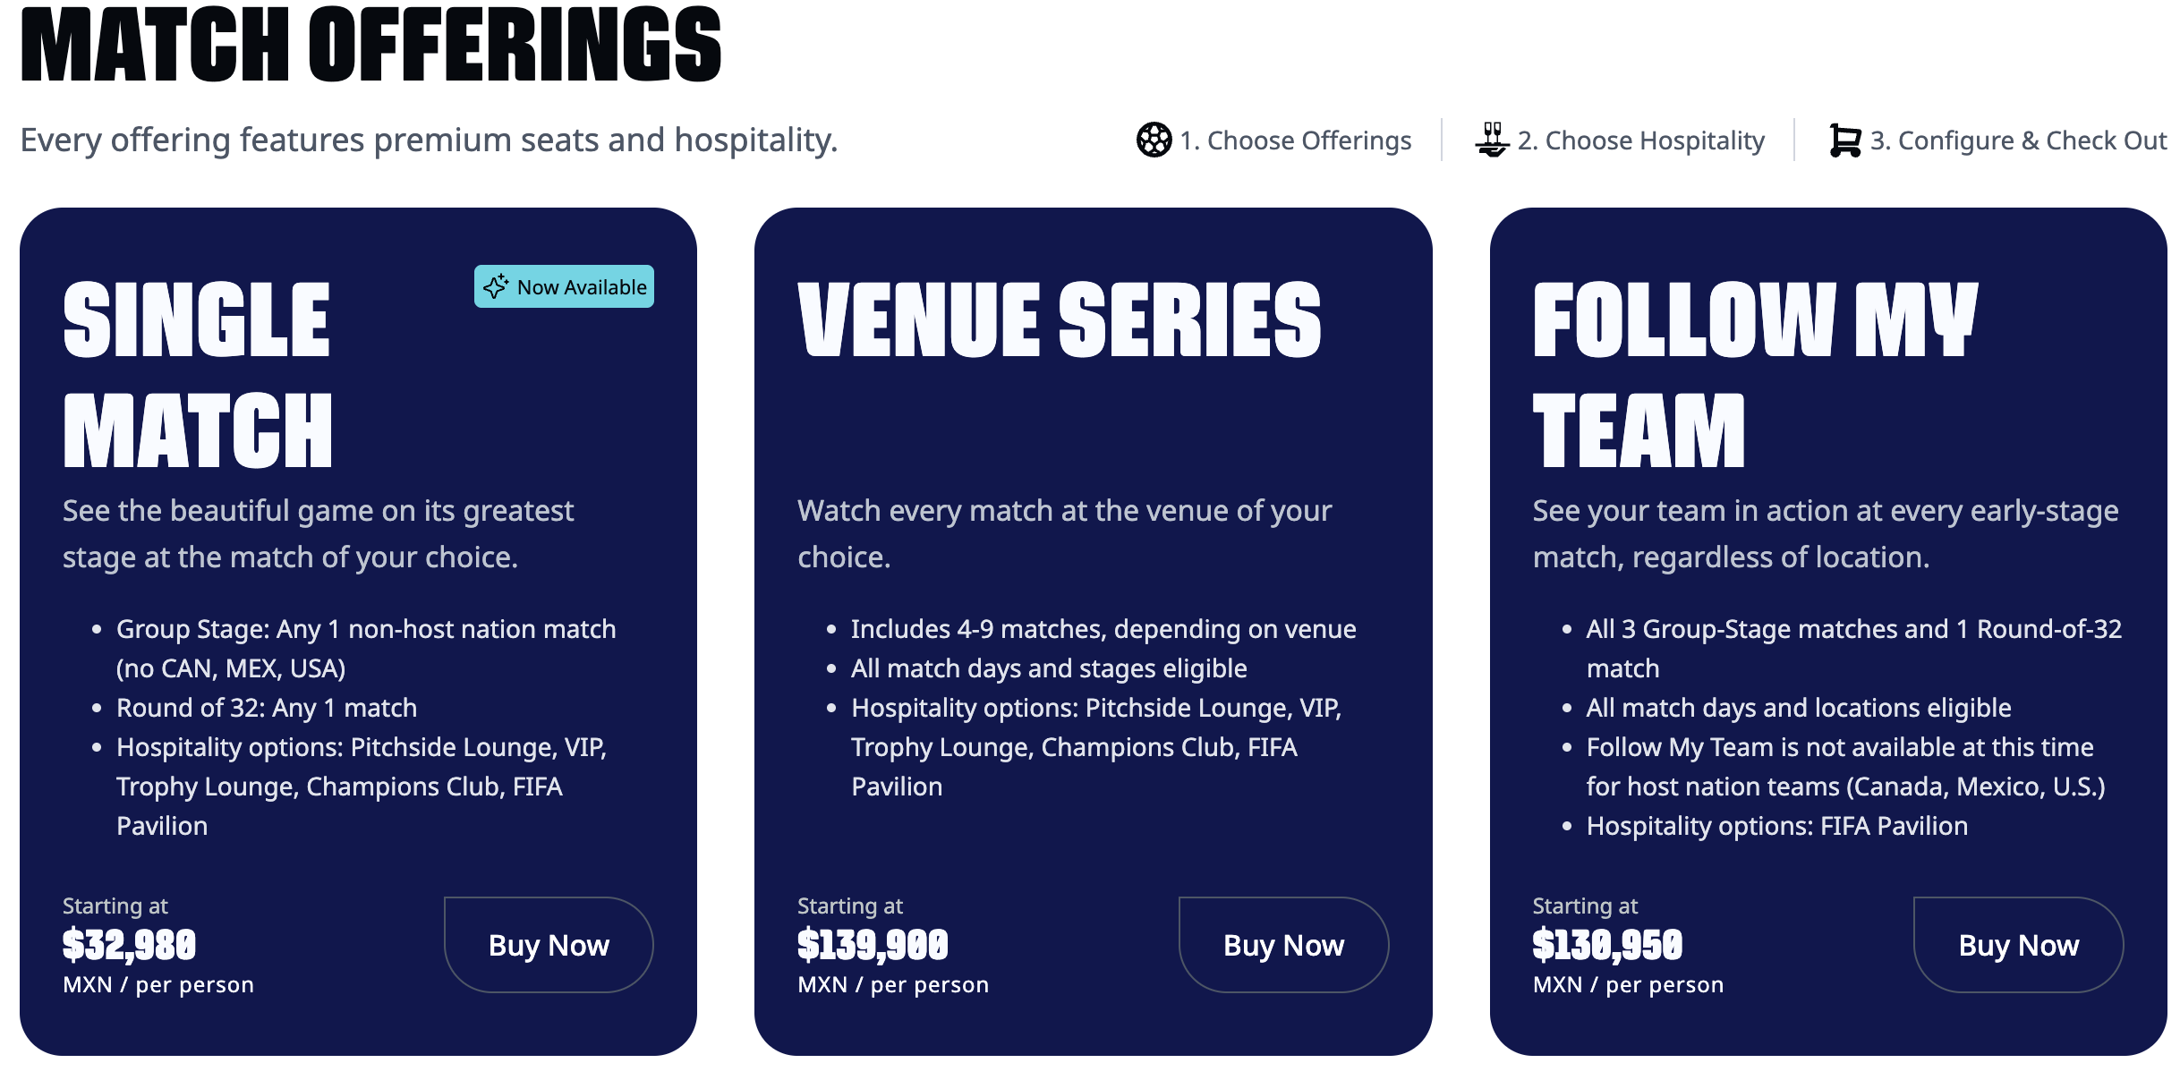Click the $130,950 Follow My Team price

(x=1607, y=945)
